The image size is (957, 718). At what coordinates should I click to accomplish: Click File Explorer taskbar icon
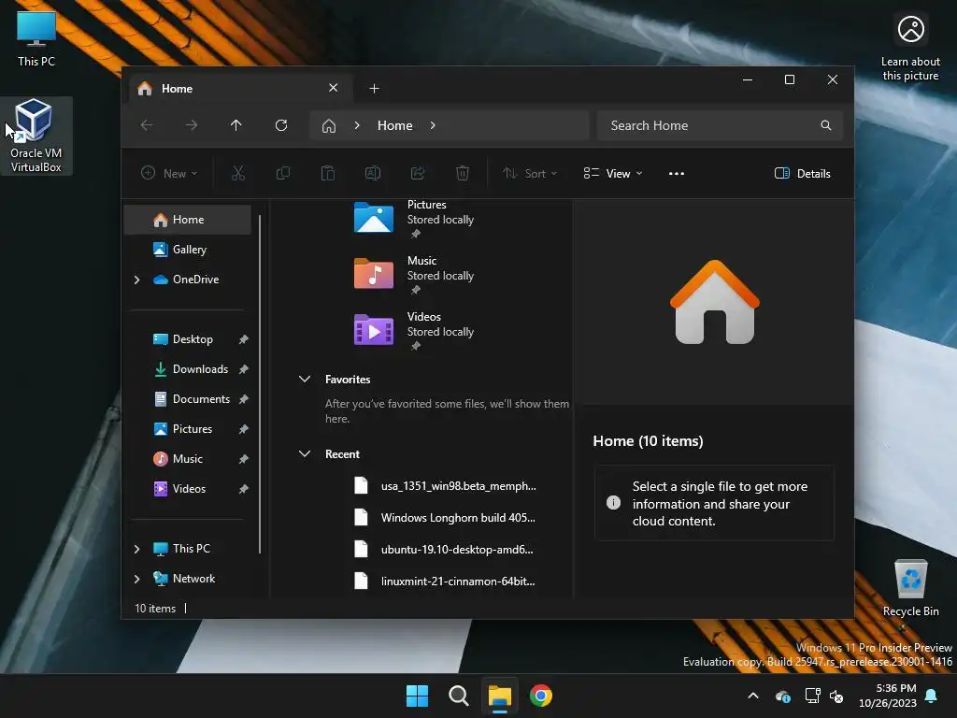point(499,696)
